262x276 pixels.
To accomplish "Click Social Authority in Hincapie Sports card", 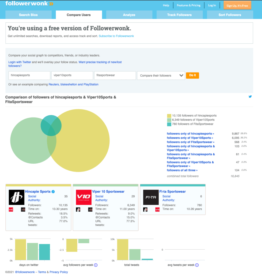I will coord(34,198).
